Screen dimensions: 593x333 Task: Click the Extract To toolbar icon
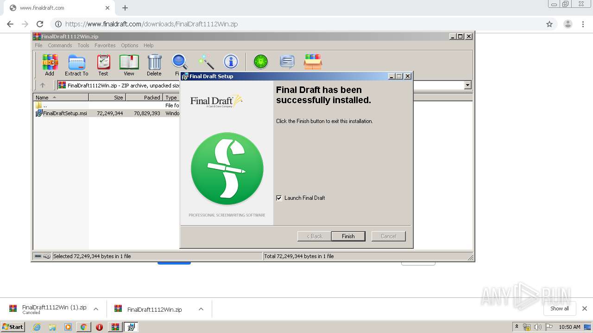tap(76, 65)
